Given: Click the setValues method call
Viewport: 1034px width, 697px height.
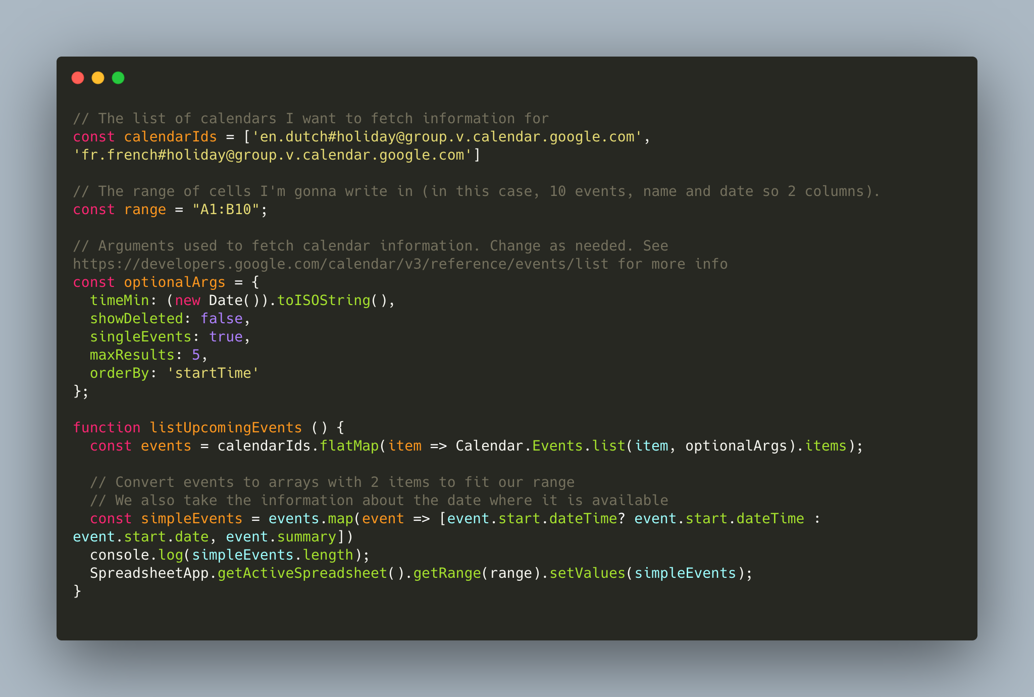Looking at the screenshot, I should [x=587, y=573].
